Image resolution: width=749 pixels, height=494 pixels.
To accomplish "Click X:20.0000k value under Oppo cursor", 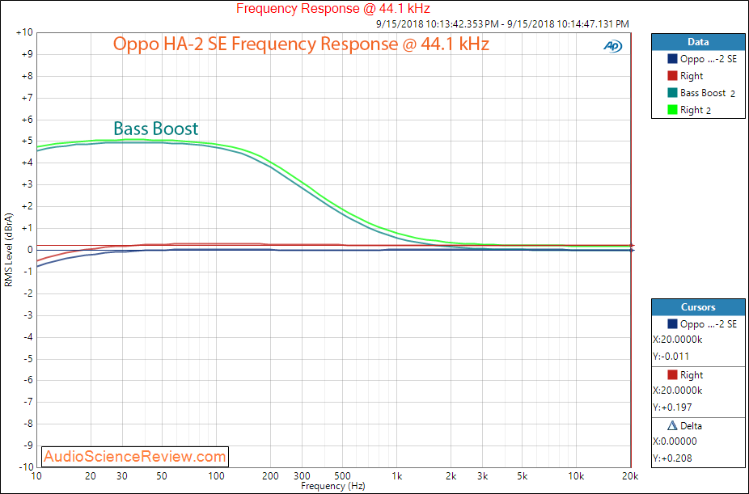I will [677, 340].
